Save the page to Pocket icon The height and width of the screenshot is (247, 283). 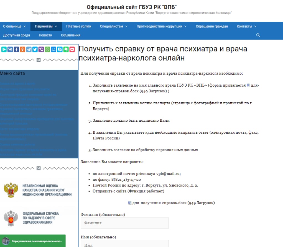tap(72, 50)
